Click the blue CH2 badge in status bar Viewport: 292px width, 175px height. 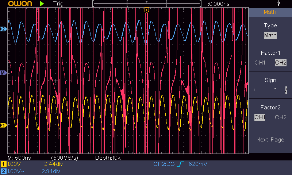3,171
